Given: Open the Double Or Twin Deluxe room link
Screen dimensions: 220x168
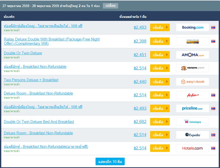Looking at the screenshot, I should pos(23,53).
